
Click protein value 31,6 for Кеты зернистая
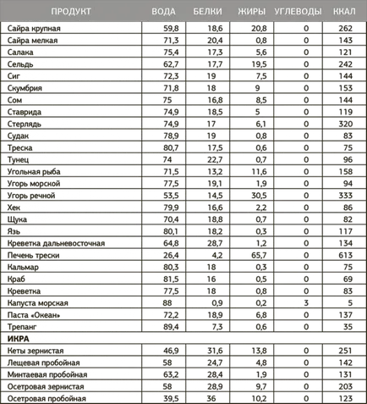pos(215,351)
